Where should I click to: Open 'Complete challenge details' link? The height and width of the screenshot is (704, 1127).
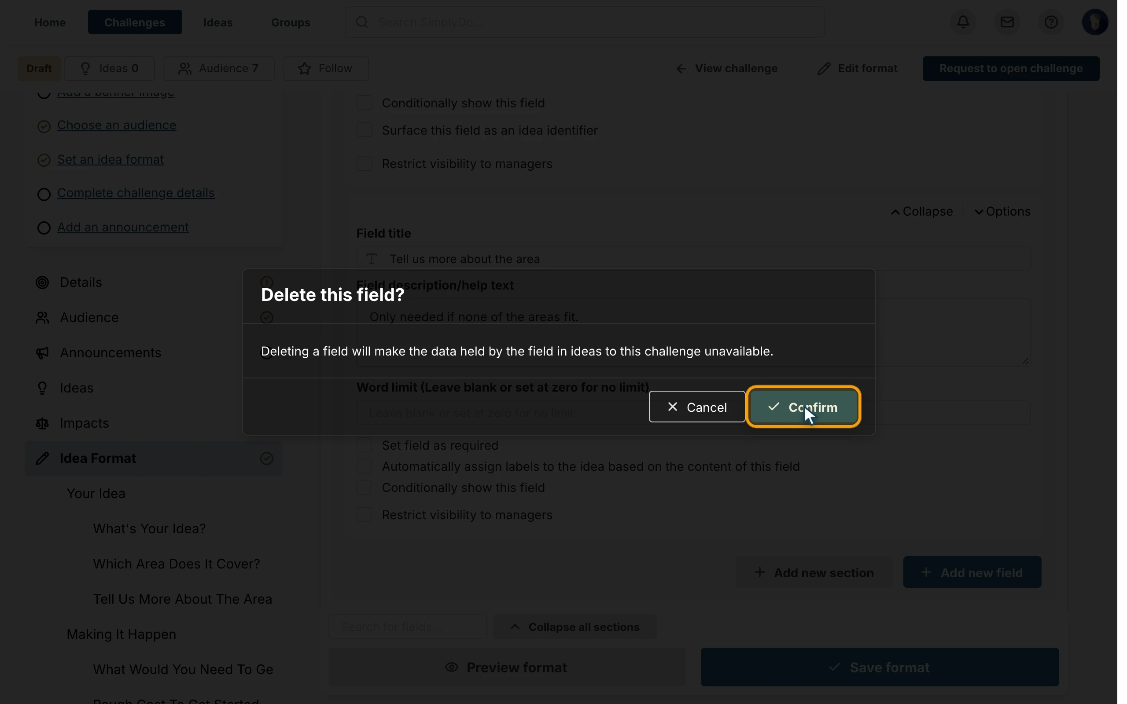136,193
